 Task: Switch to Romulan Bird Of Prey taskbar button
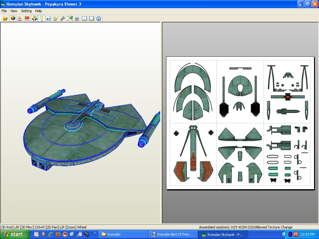tap(173, 235)
